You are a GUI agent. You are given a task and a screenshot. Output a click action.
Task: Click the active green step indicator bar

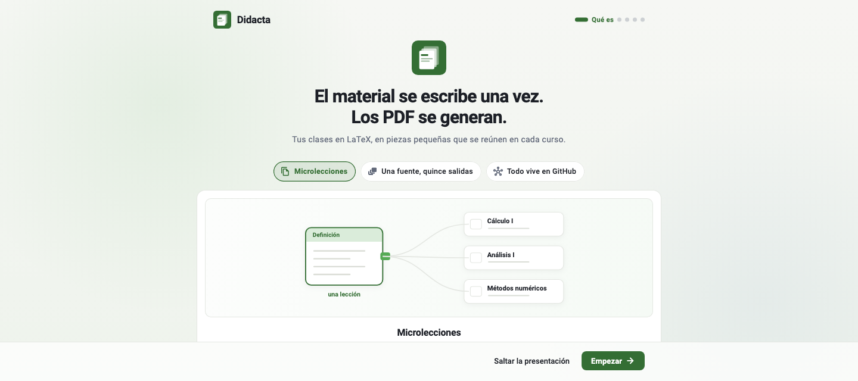pos(582,20)
